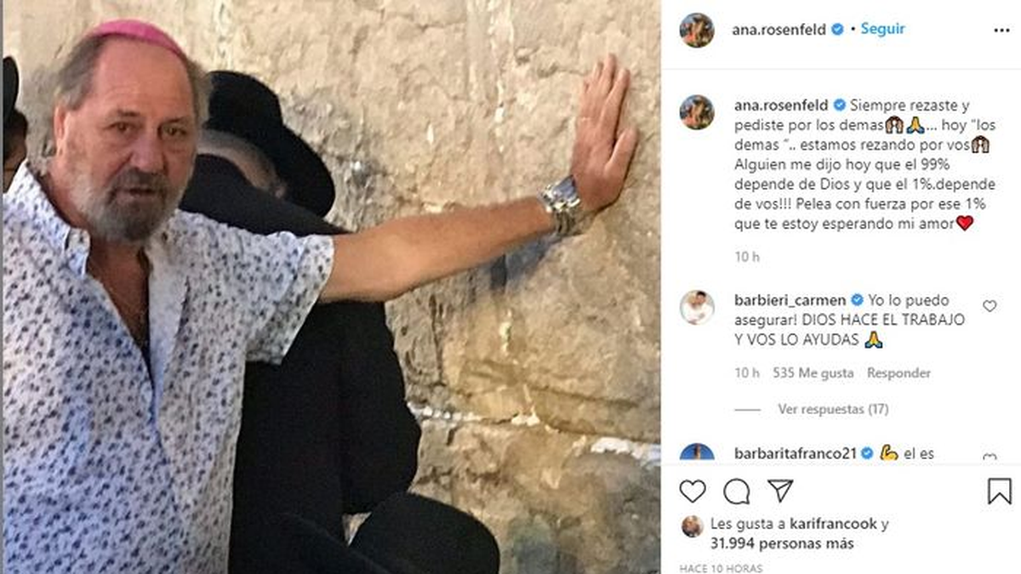The image size is (1021, 574).
Task: Open the three-dot more options menu
Action: (1001, 30)
